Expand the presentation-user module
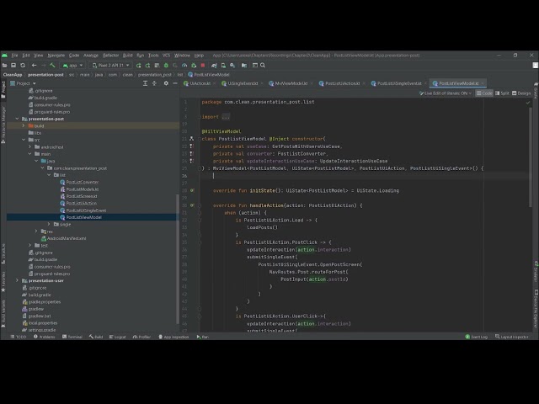 pos(17,280)
